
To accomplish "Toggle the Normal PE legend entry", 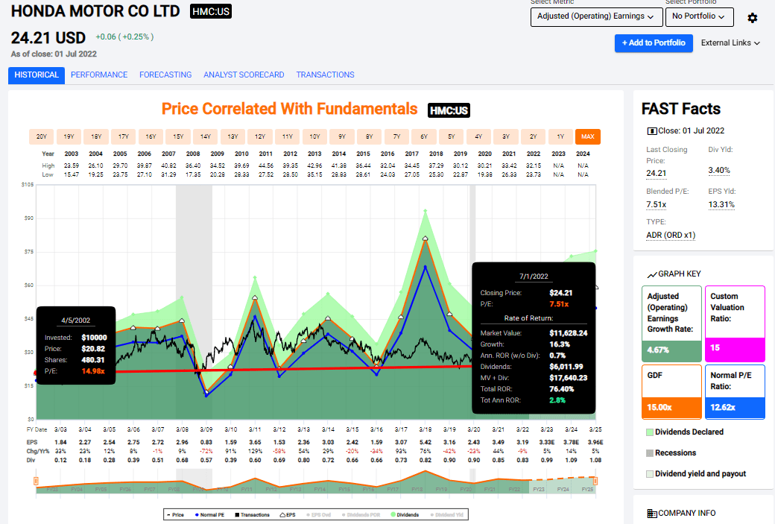I will coord(209,515).
